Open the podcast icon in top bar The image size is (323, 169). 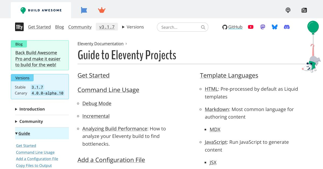pos(288,10)
